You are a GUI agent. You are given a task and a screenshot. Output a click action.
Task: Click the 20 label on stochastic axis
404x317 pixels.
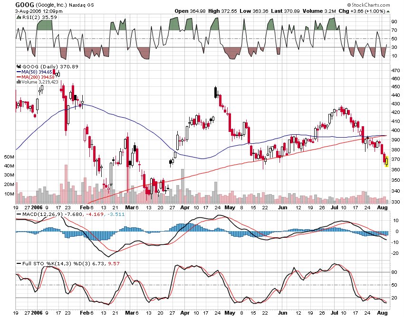394,298
